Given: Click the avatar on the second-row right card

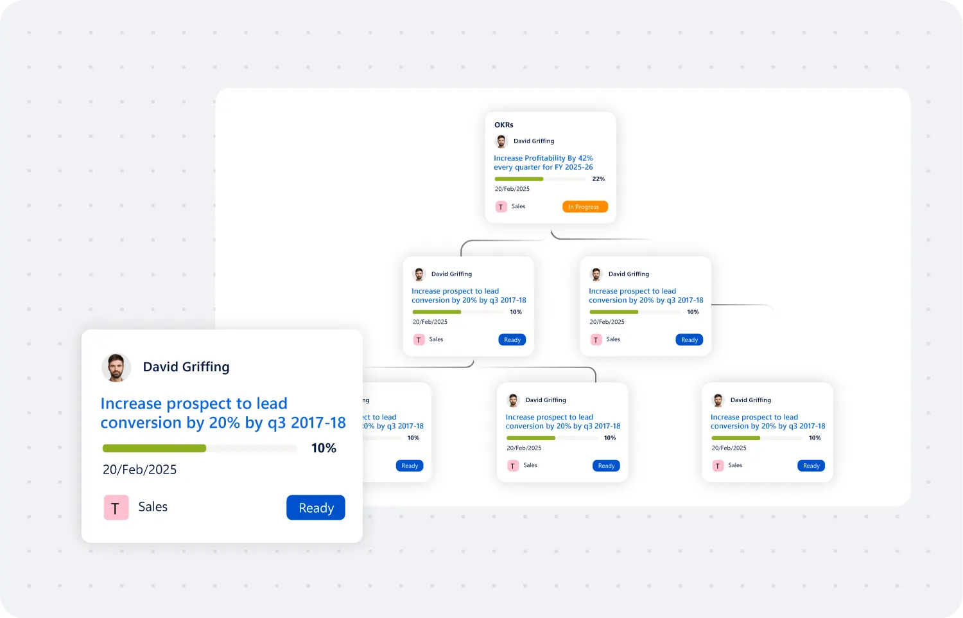Looking at the screenshot, I should pos(596,274).
